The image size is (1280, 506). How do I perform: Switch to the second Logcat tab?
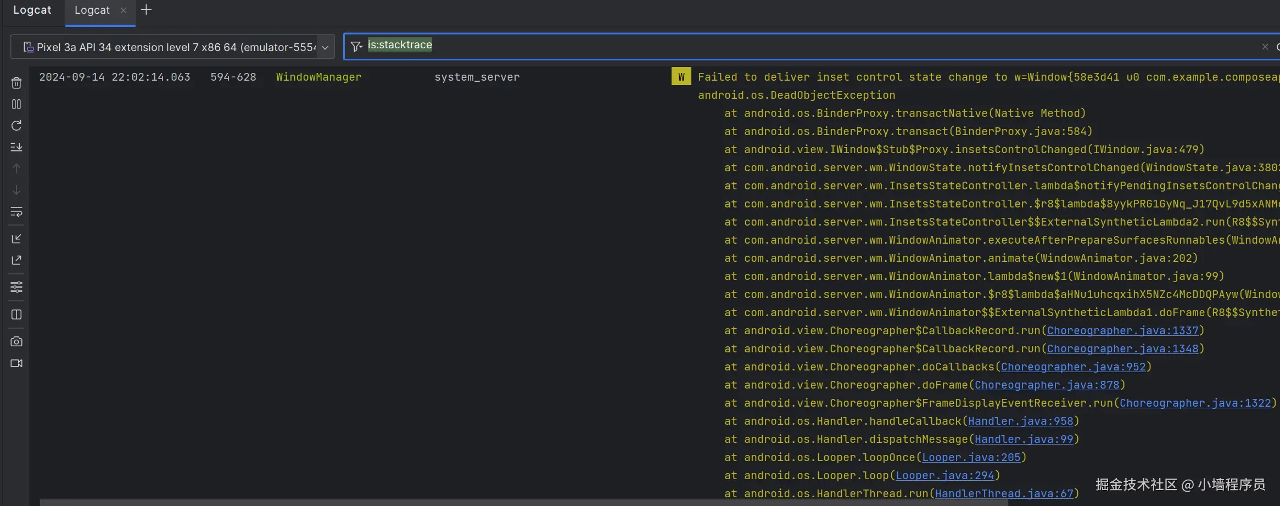(92, 10)
